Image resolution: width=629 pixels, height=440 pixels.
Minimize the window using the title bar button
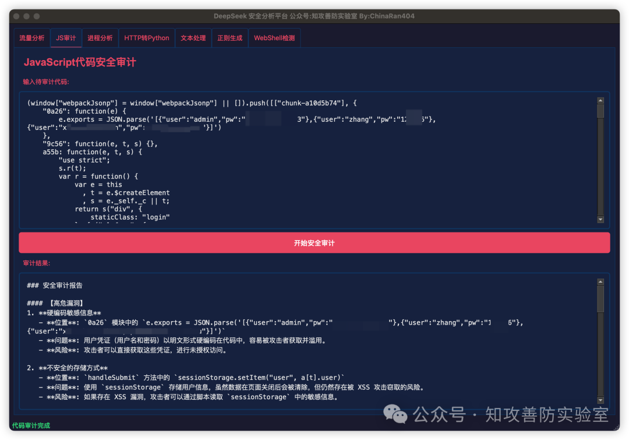(27, 16)
